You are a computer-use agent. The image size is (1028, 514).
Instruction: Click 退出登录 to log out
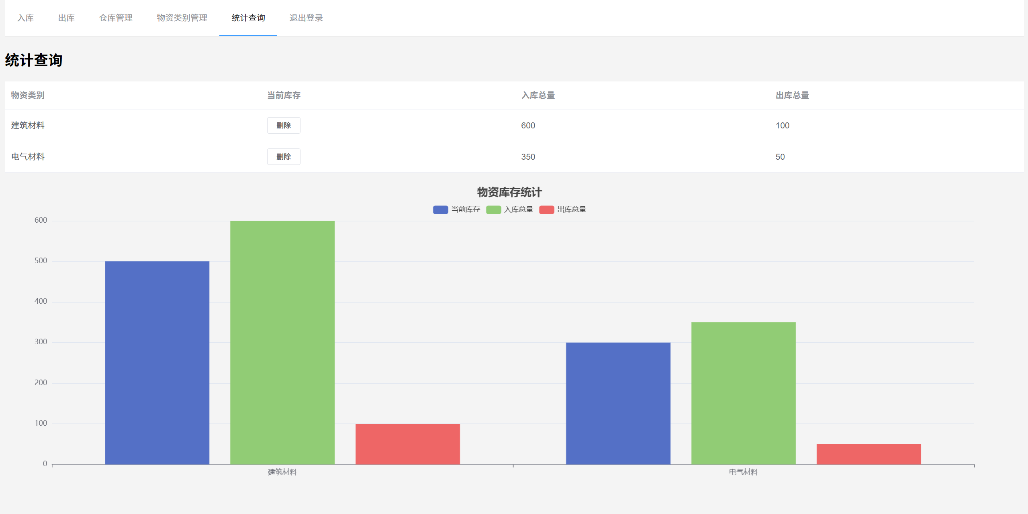pos(306,18)
